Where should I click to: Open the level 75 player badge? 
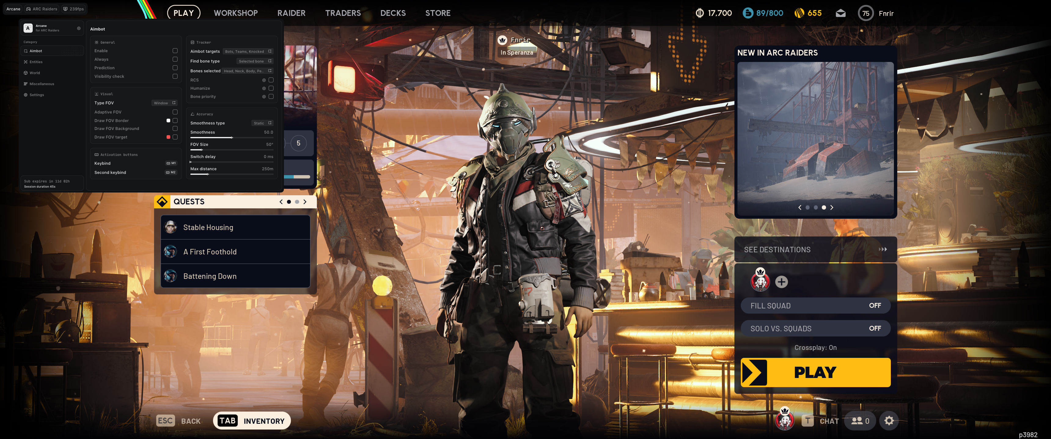866,13
